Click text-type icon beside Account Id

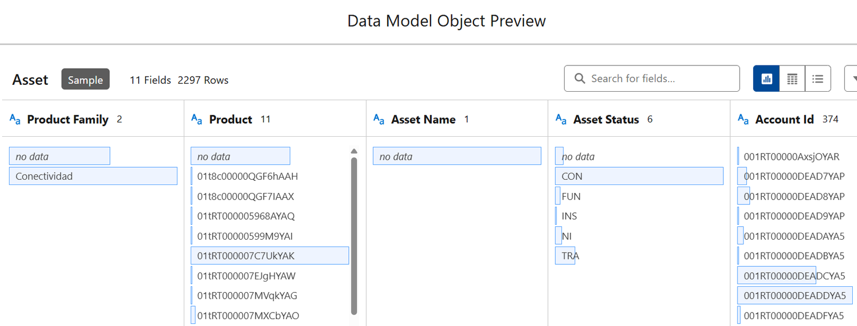[743, 119]
